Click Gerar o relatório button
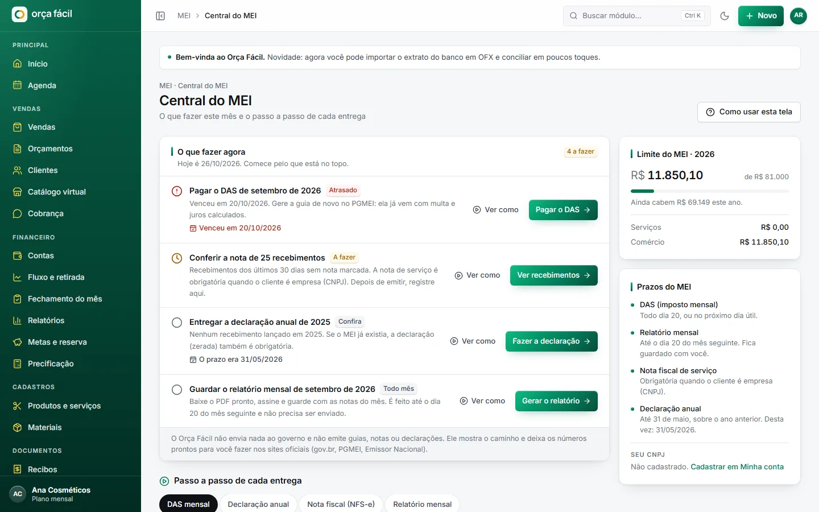Viewport: 819px width, 512px height. 556,401
